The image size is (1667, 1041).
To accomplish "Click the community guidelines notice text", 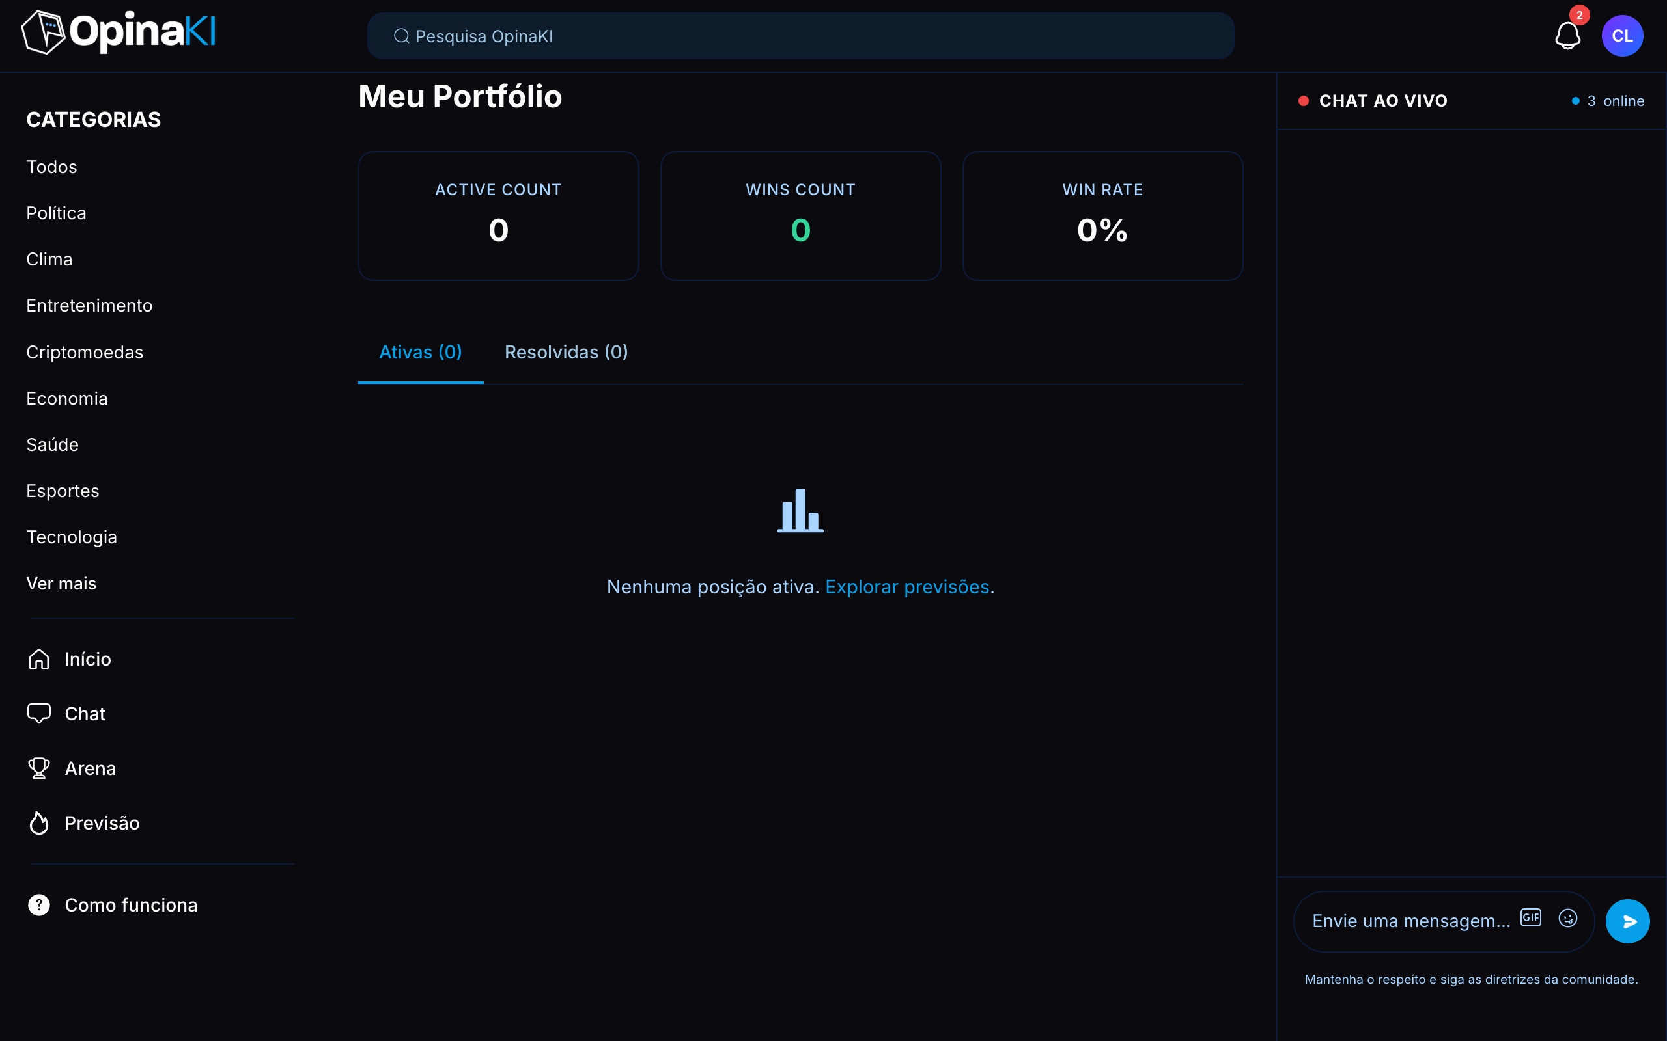I will tap(1472, 979).
